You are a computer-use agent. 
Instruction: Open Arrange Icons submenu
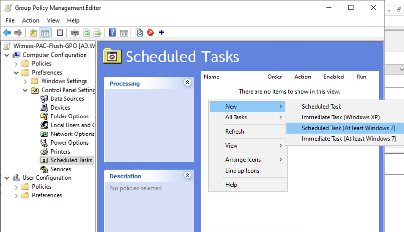pyautogui.click(x=247, y=159)
